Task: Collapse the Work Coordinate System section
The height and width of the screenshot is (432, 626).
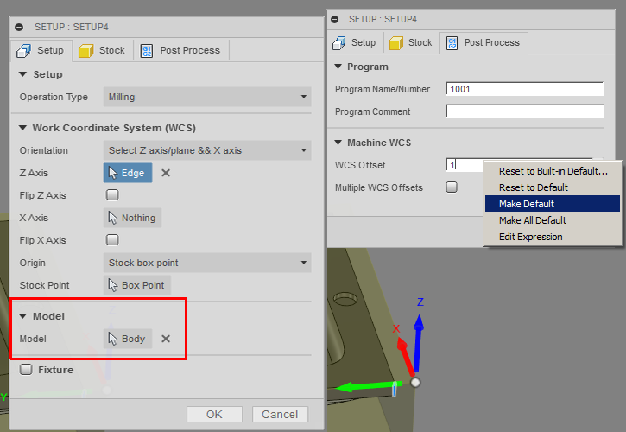Action: [22, 128]
